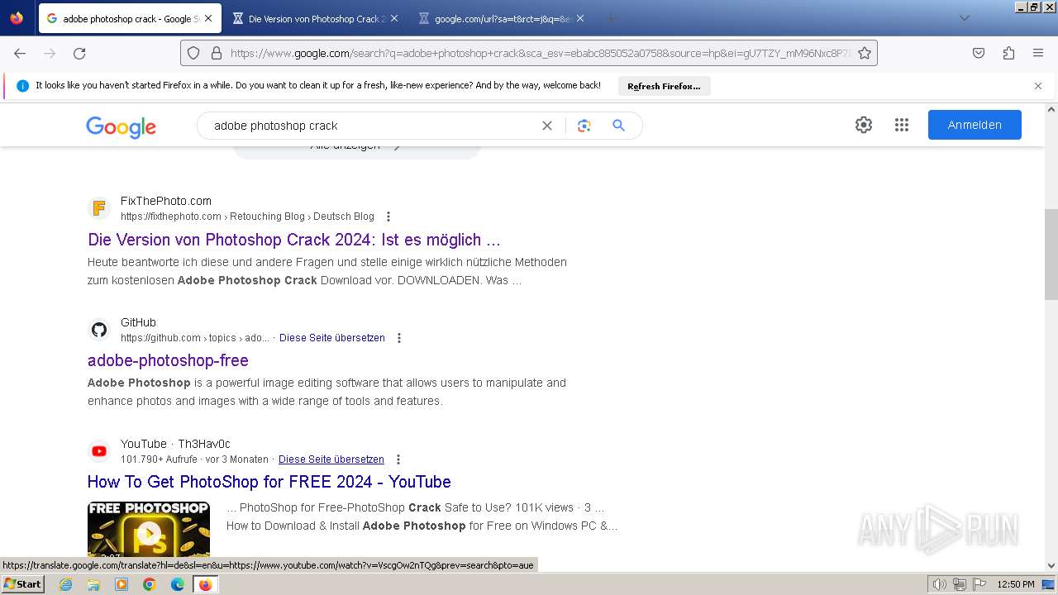Viewport: 1058px width, 595px height.
Task: Click the FixThePhoto favicon
Action: [99, 208]
